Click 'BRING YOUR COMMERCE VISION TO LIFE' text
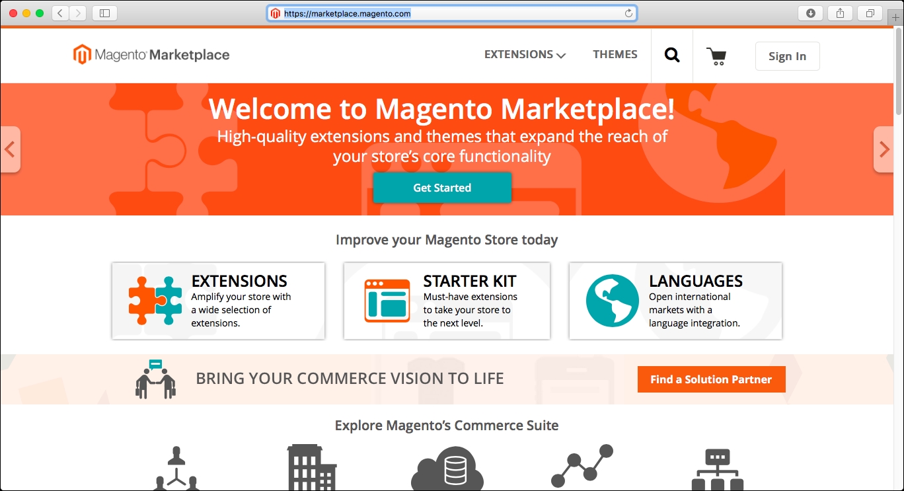This screenshot has width=904, height=491. [350, 379]
